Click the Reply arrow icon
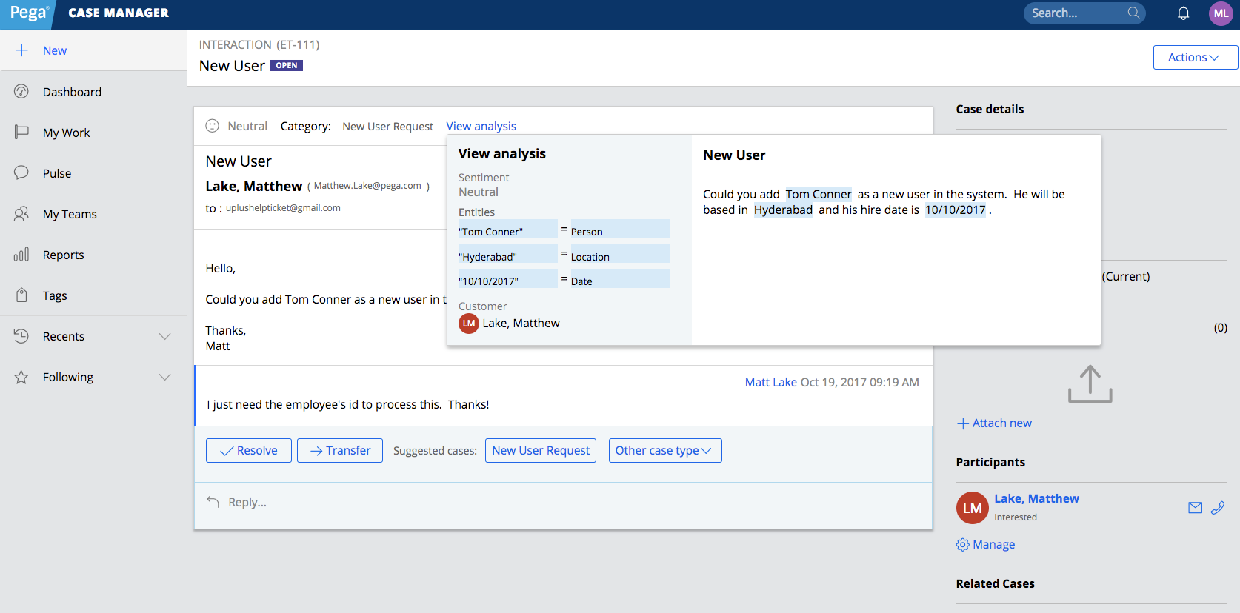1240x613 pixels. 213,502
